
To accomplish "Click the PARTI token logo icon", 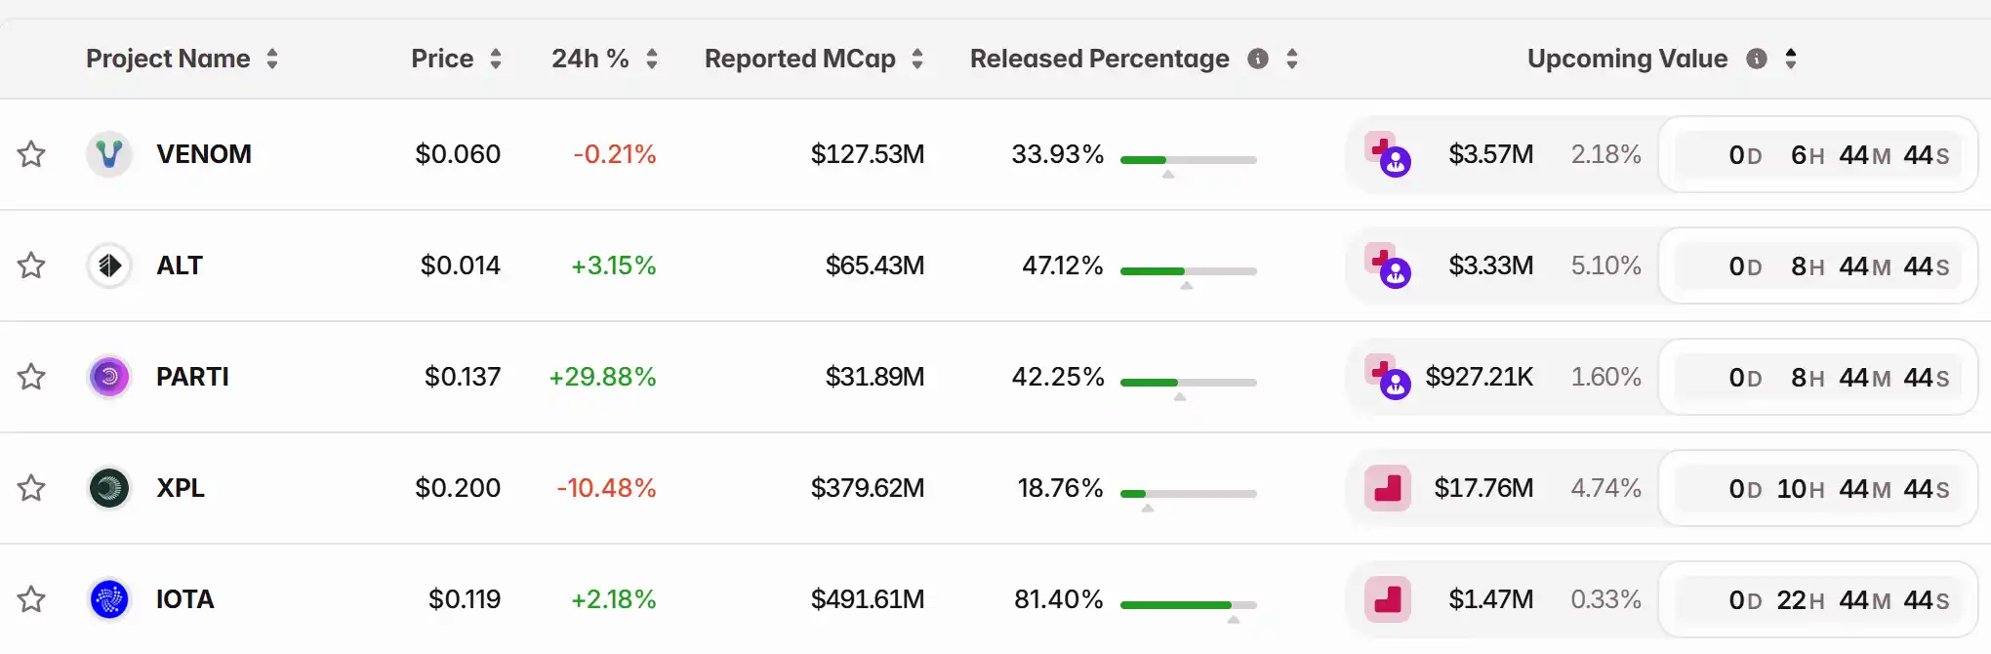I will [109, 377].
